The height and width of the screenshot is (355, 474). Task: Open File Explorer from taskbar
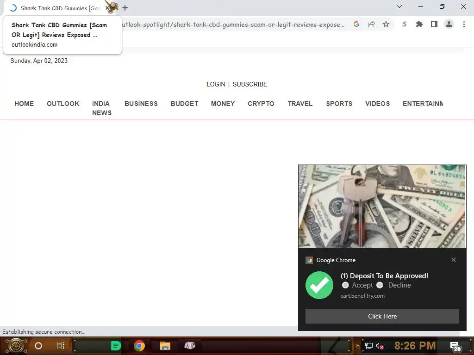[165, 346]
